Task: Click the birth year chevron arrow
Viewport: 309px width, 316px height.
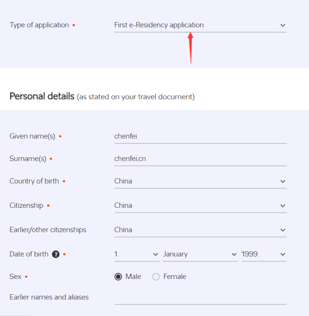Action: [283, 254]
